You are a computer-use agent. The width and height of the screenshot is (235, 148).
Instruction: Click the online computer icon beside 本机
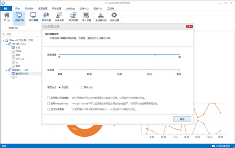13,48
